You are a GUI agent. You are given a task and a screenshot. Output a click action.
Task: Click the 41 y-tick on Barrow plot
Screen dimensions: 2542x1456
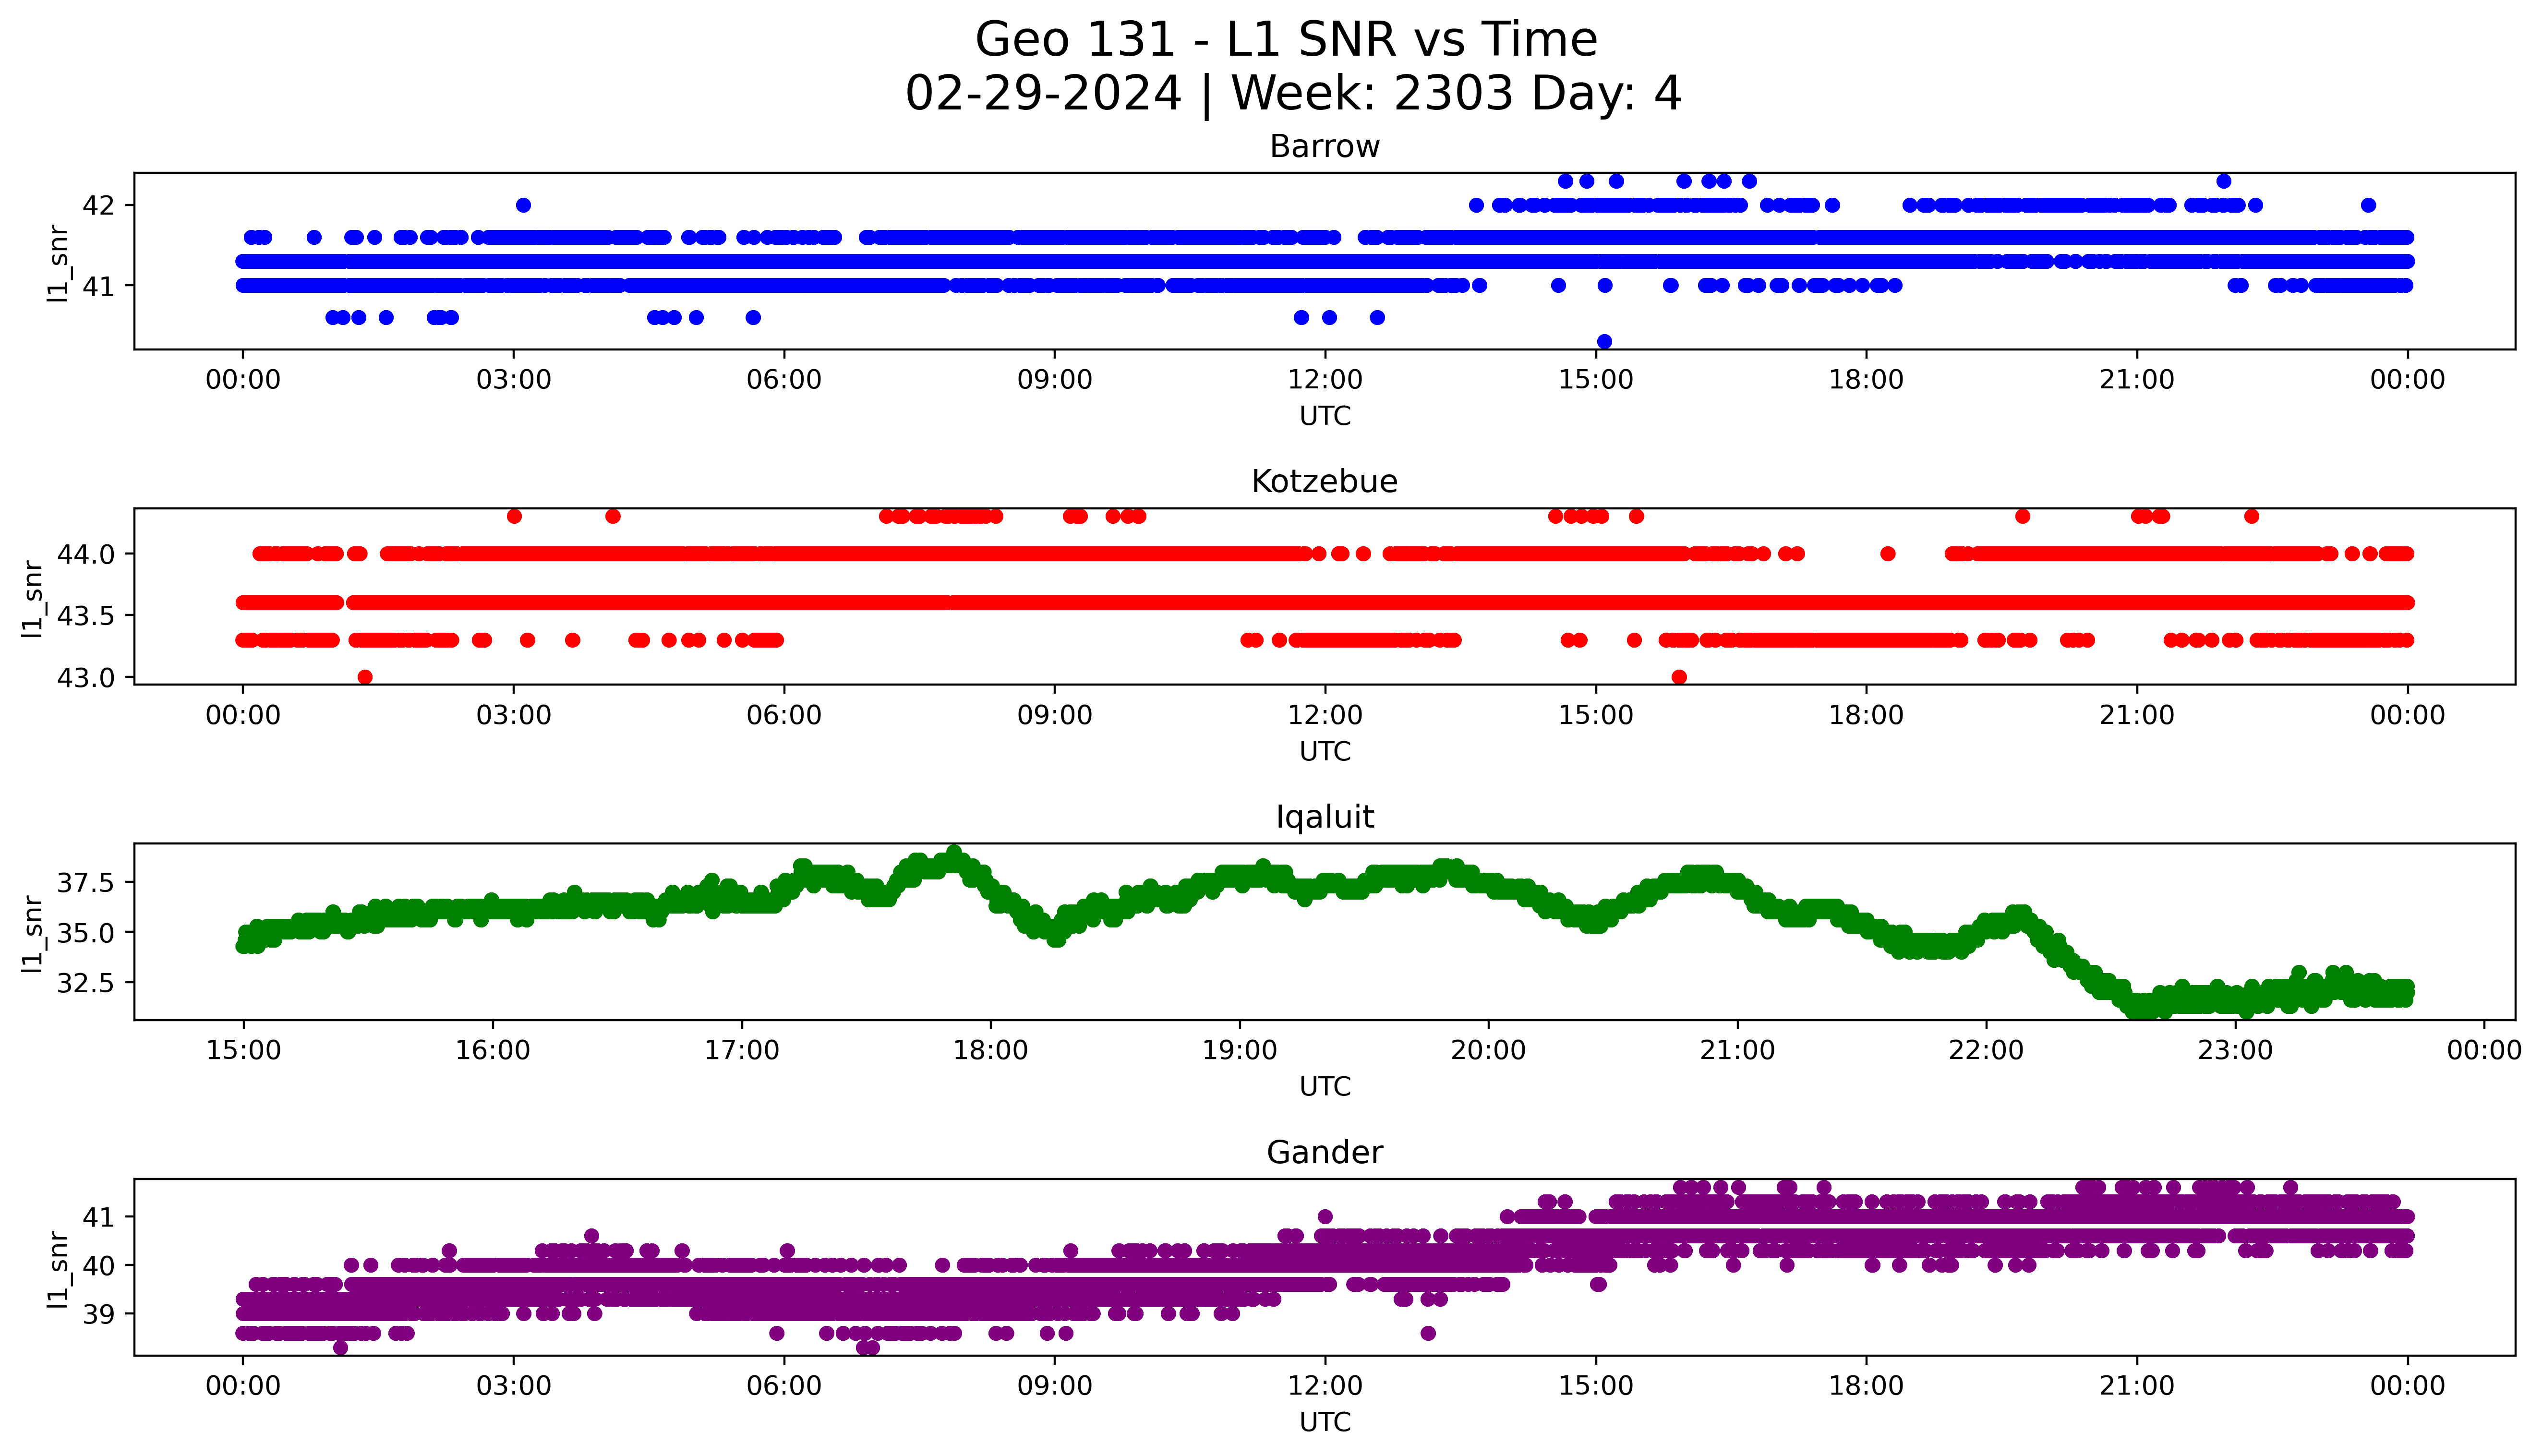(x=99, y=286)
